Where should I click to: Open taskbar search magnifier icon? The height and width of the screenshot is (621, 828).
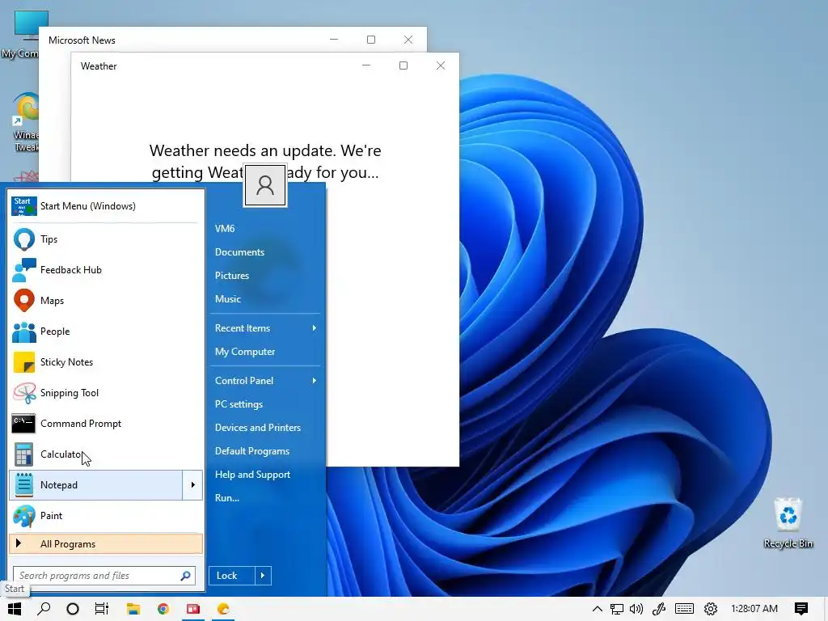tap(44, 609)
